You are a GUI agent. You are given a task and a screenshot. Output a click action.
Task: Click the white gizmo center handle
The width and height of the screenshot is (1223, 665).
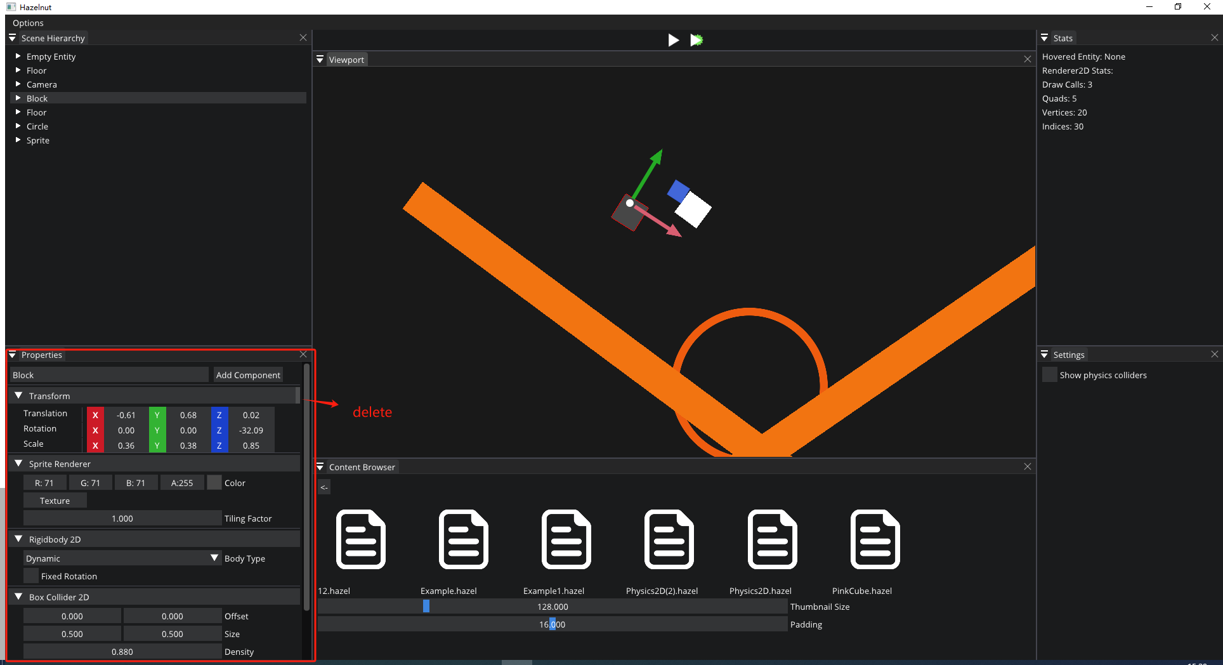[630, 203]
